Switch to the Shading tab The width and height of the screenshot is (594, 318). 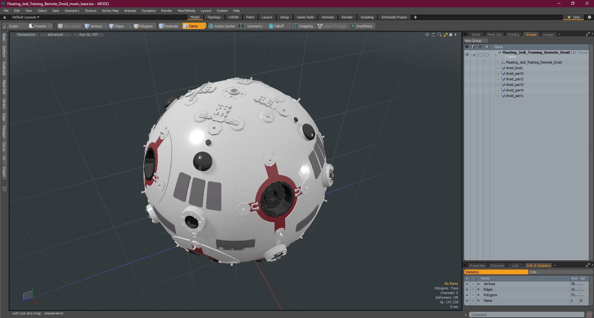pos(513,35)
